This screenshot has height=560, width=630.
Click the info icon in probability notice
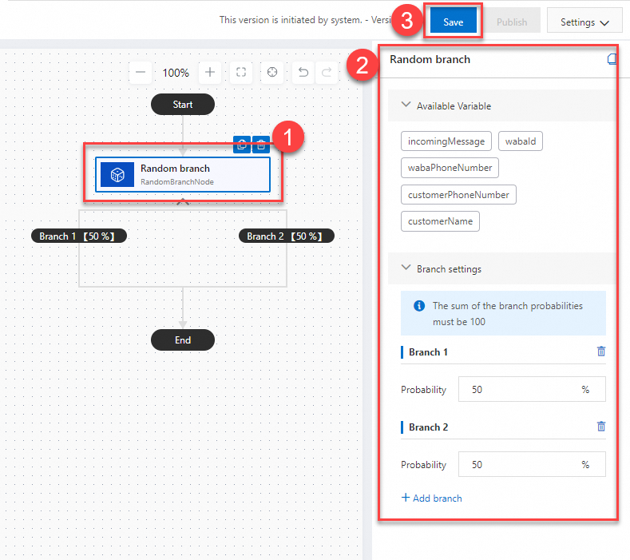click(419, 306)
